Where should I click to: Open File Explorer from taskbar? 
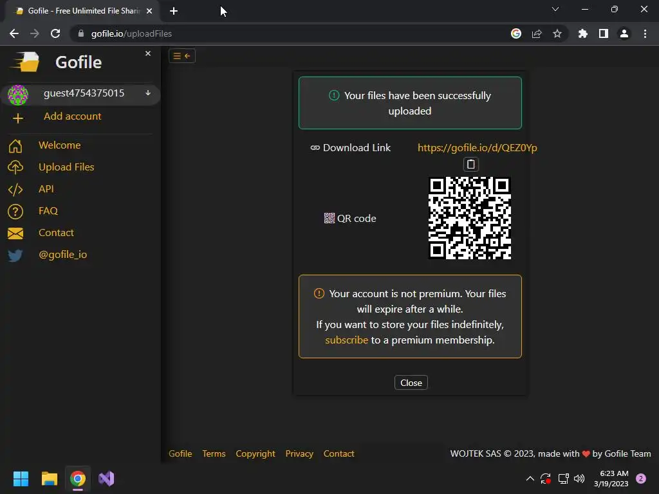tap(49, 479)
